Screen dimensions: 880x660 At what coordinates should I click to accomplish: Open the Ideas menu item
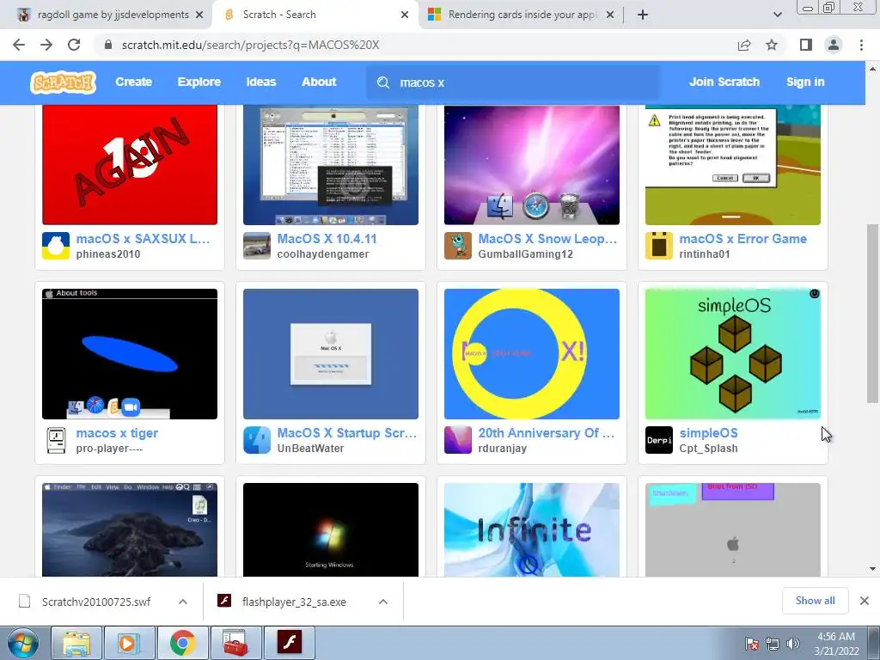[x=261, y=82]
